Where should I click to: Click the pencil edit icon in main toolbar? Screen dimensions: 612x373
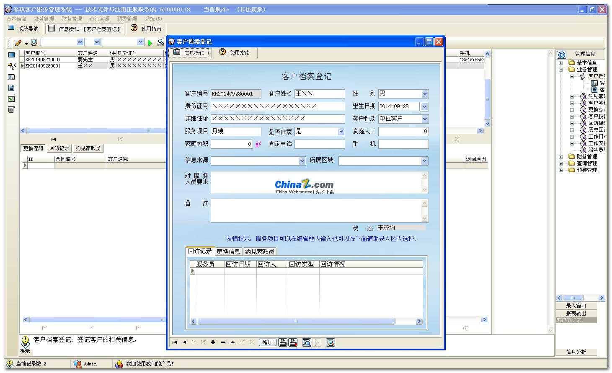pyautogui.click(x=18, y=42)
